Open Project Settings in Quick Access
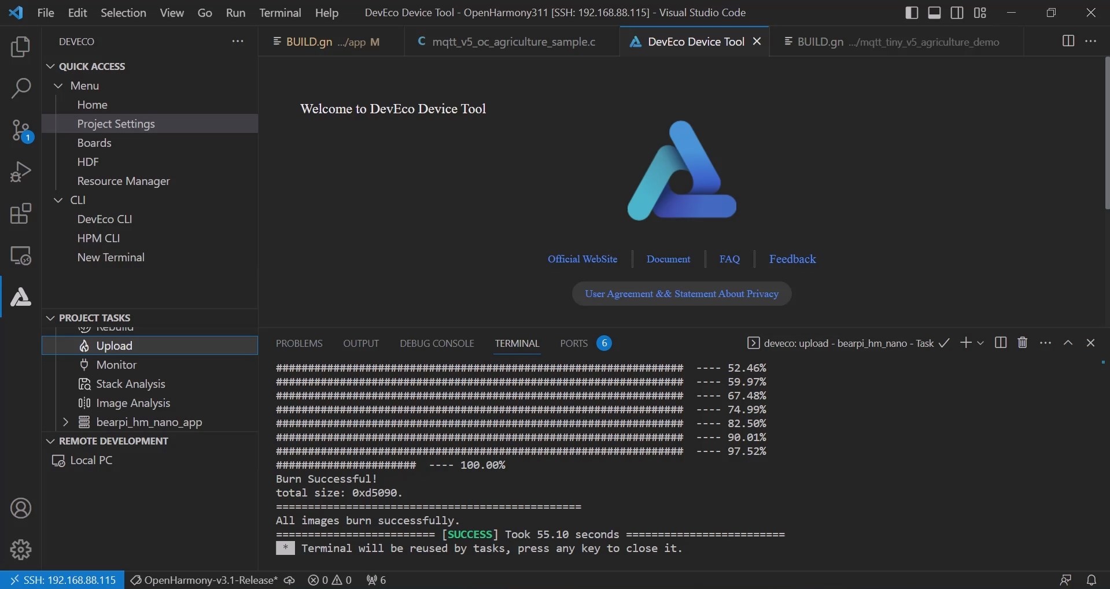The height and width of the screenshot is (589, 1110). [150, 124]
